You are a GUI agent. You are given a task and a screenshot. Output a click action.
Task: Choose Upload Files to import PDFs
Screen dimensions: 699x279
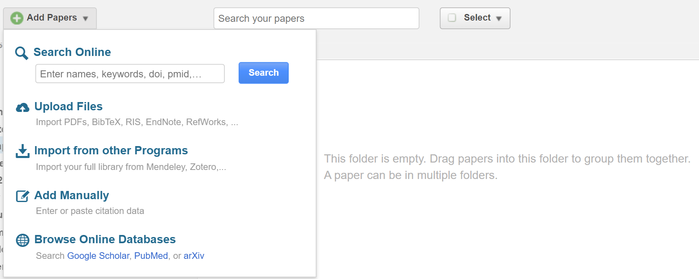pyautogui.click(x=68, y=107)
